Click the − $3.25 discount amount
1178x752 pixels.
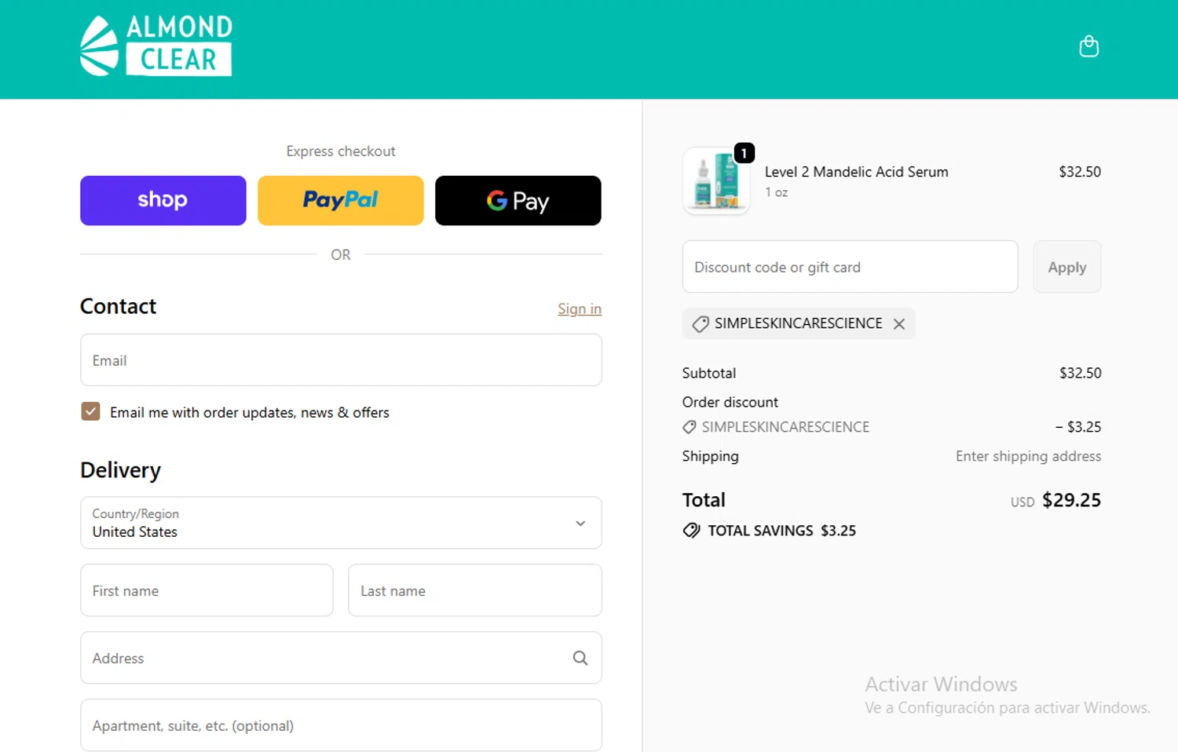[x=1078, y=427]
